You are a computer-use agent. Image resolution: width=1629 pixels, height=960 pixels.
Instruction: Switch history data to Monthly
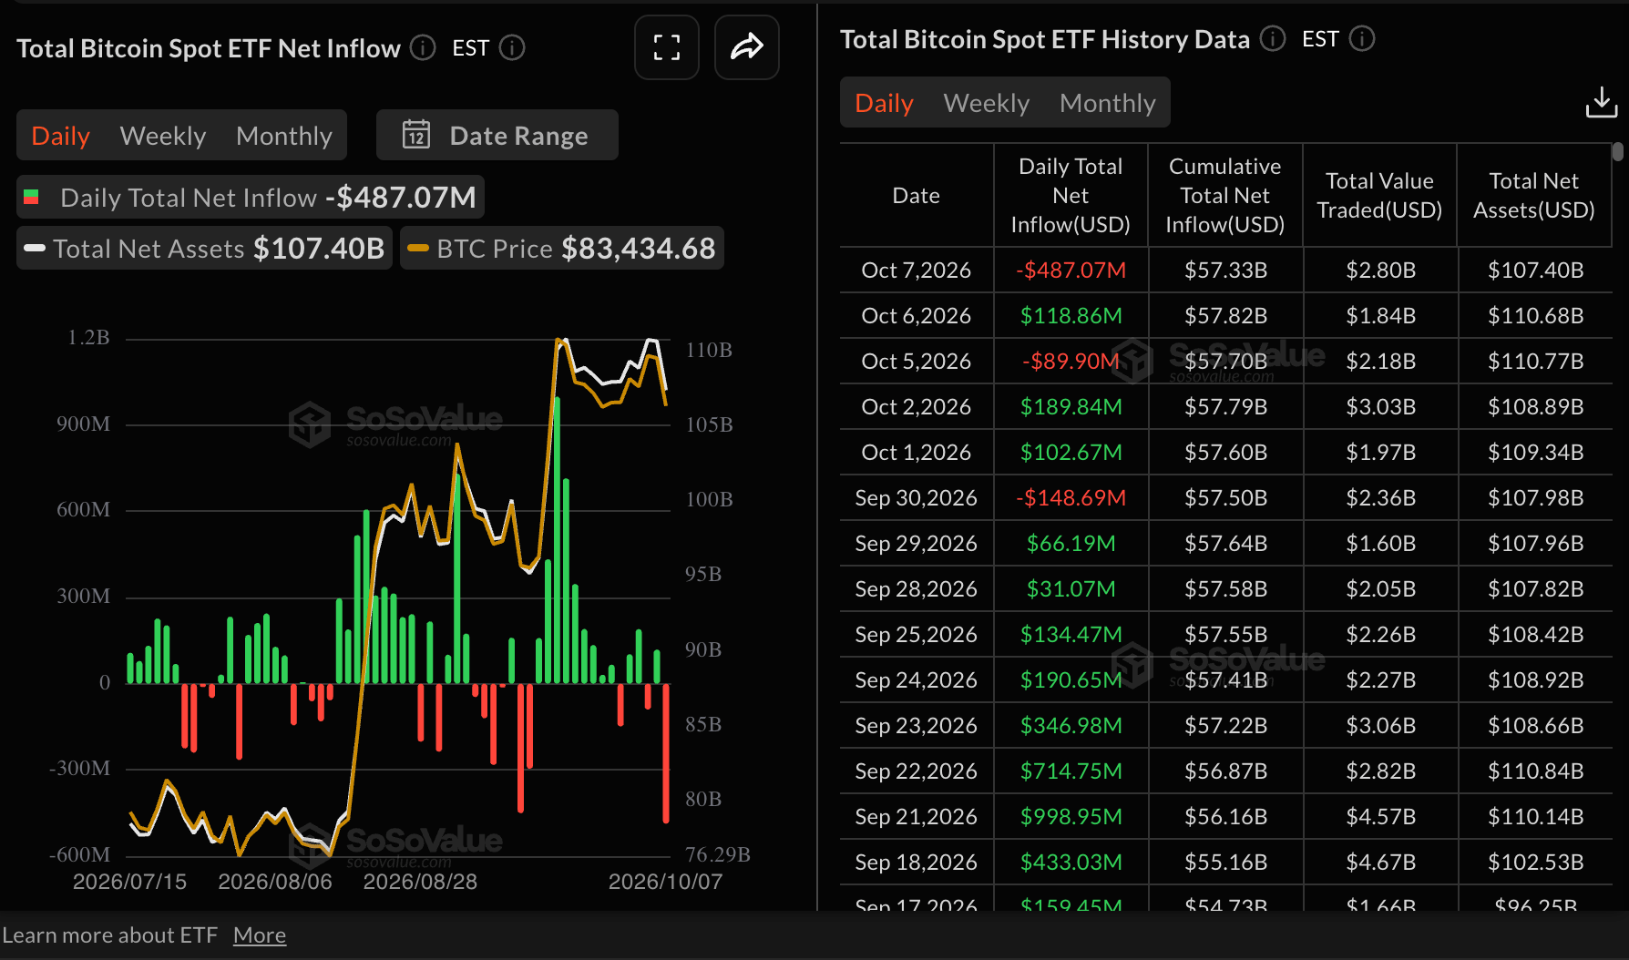coord(1108,103)
